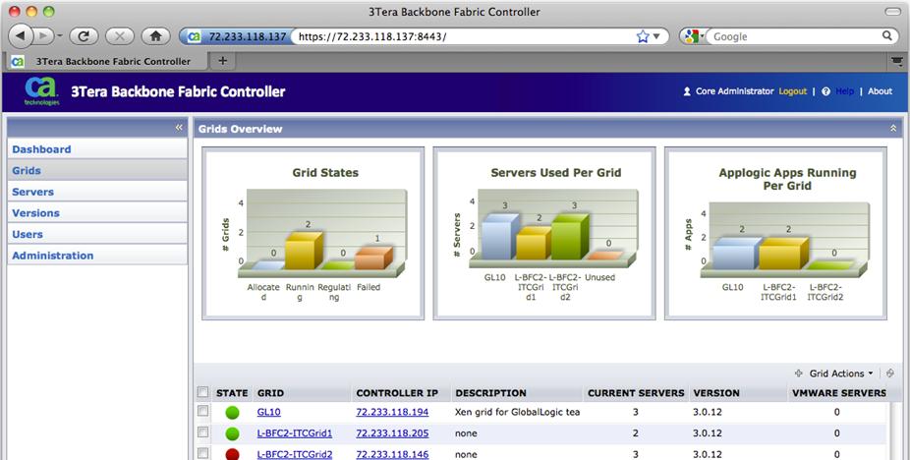Collapse the Grids Overview panel
910x460 pixels.
click(x=893, y=129)
